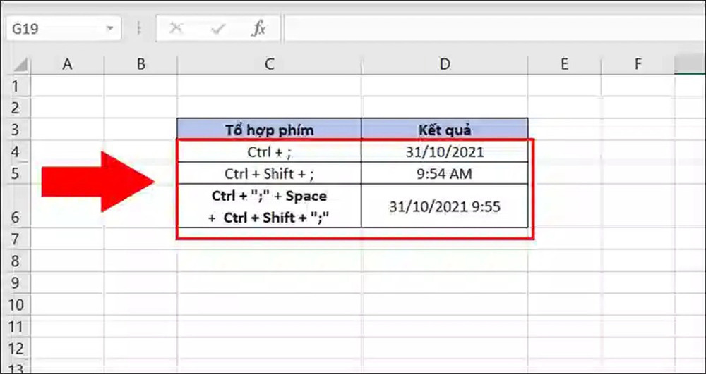Click the Cancel (X) formula bar icon

click(x=176, y=29)
